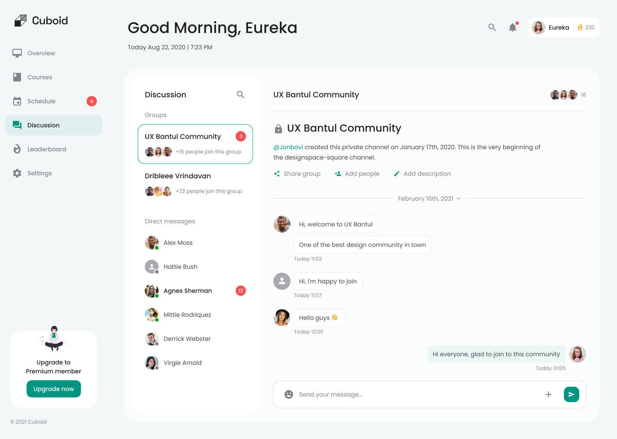
Task: Open Leaderboard from the sidebar
Action: [x=46, y=149]
